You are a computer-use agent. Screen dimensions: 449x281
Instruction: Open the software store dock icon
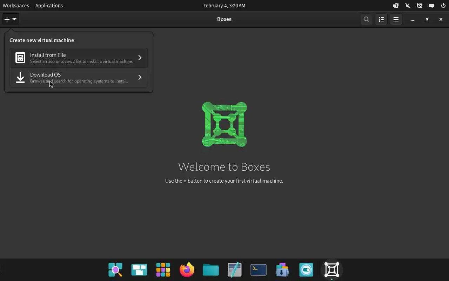coord(282,270)
